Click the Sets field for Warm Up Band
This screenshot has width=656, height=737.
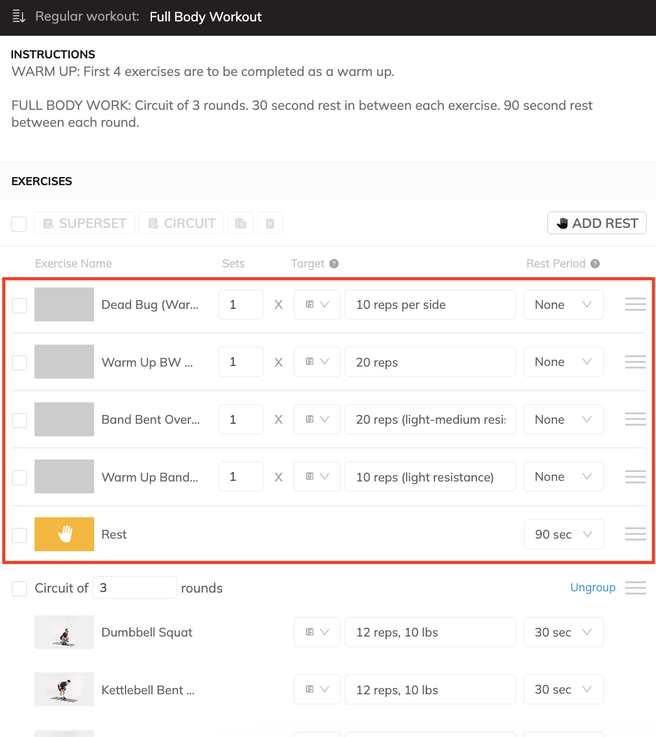click(x=241, y=476)
